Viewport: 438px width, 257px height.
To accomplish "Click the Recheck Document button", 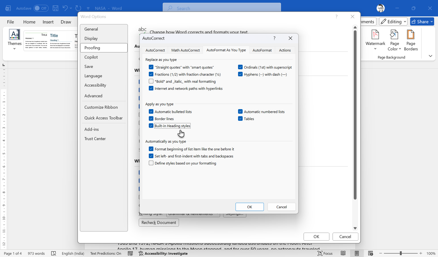I will (x=158, y=222).
